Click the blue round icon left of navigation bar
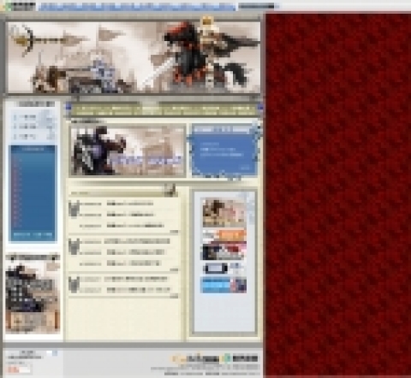The height and width of the screenshot is (378, 411). tap(68, 107)
